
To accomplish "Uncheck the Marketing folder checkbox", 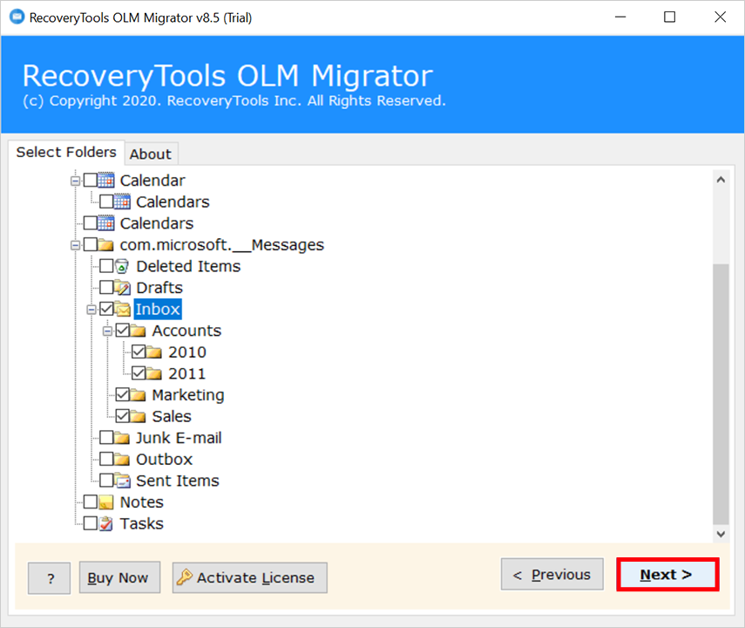I will tap(123, 395).
